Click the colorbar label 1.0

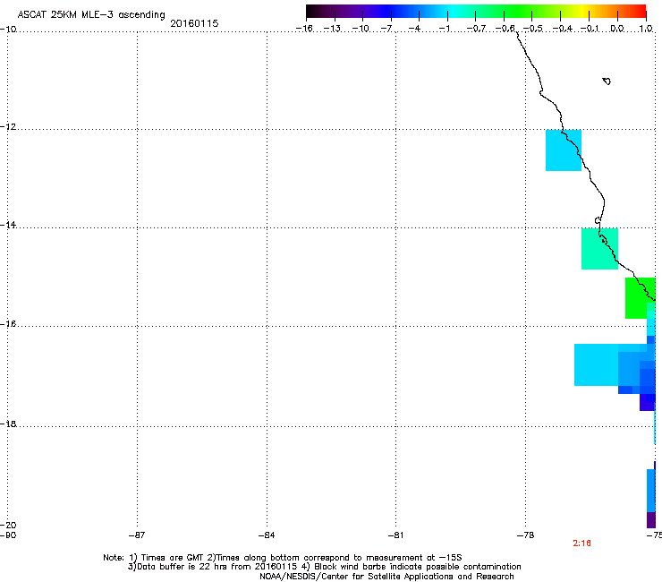pyautogui.click(x=646, y=29)
